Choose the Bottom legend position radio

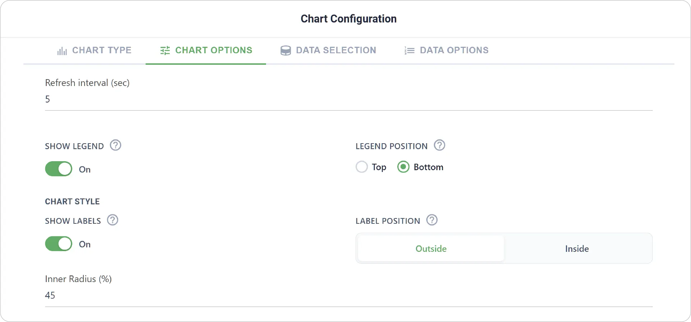coord(403,167)
